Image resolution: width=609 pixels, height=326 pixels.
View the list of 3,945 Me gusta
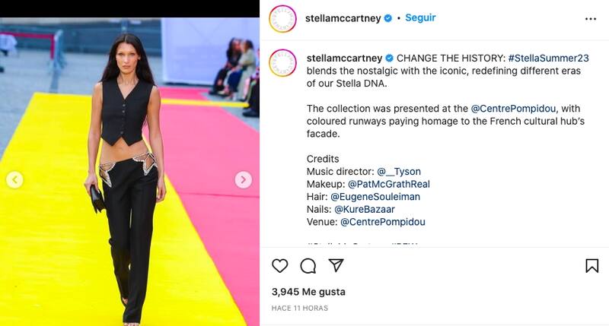308,292
